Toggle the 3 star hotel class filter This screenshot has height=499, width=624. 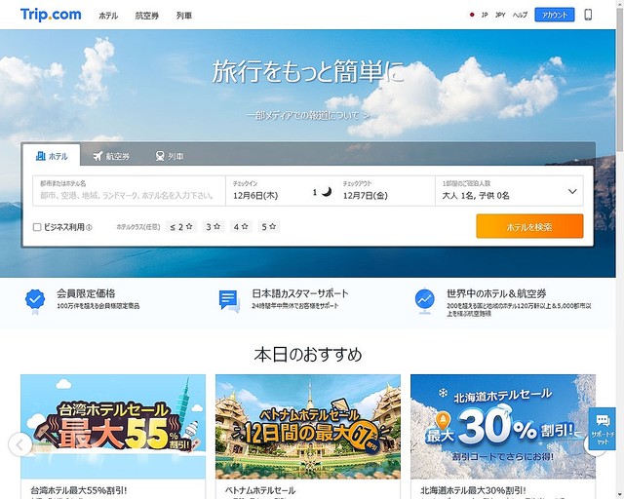214,227
